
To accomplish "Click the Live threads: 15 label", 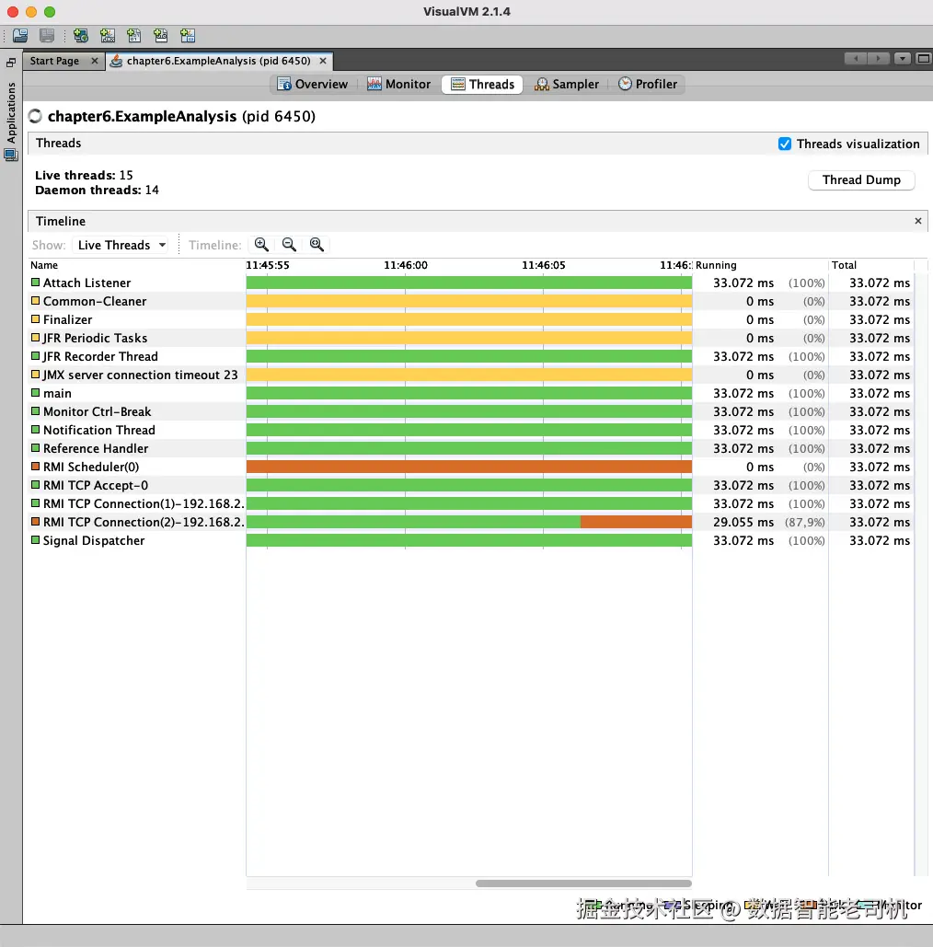I will [x=84, y=175].
